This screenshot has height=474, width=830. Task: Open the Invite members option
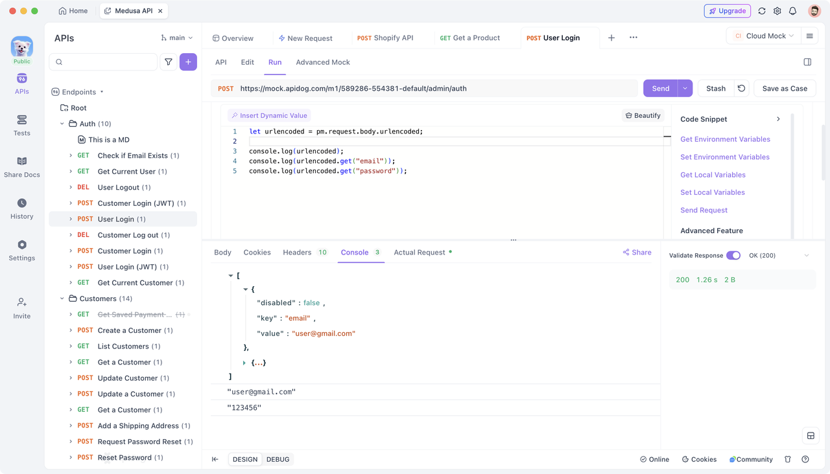point(22,308)
